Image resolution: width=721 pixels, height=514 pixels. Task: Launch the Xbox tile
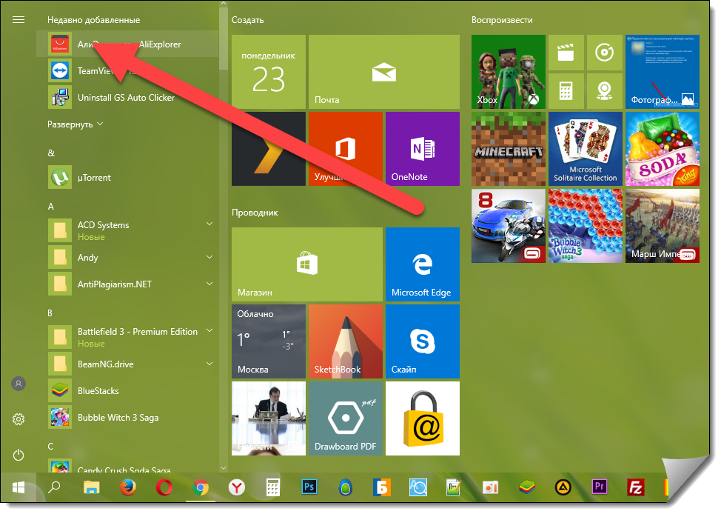(508, 71)
